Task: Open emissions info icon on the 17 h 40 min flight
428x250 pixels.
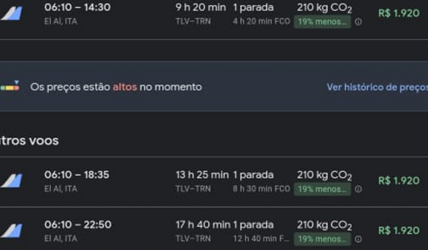Action: [x=358, y=239]
